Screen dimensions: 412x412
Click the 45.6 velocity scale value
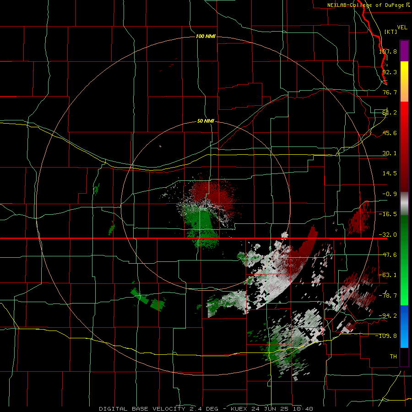coord(390,133)
